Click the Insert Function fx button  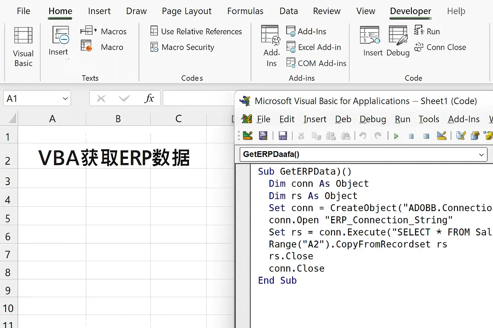[149, 99]
